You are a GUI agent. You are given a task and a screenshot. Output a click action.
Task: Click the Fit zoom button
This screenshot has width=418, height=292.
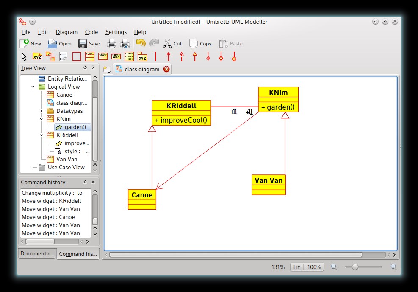click(296, 267)
